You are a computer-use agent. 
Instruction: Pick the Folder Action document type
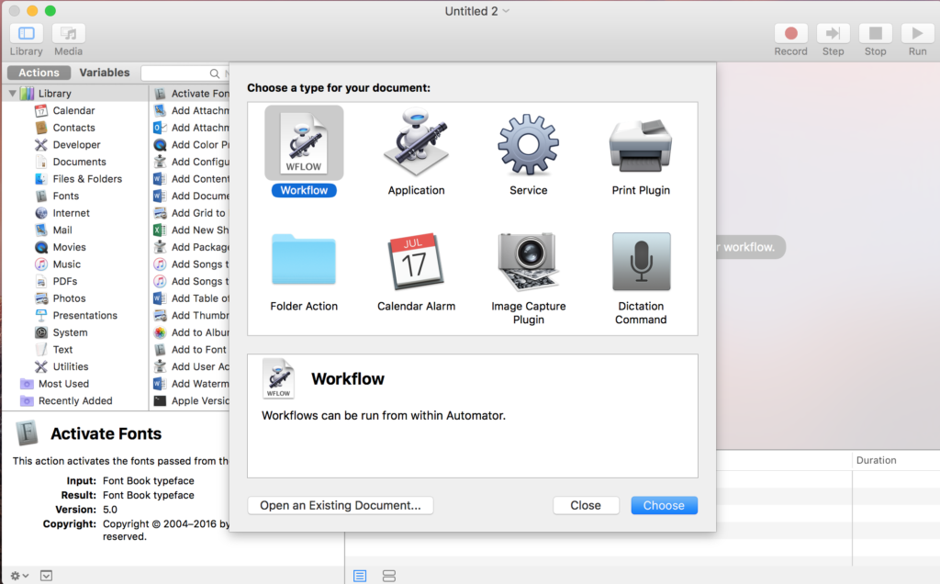304,262
